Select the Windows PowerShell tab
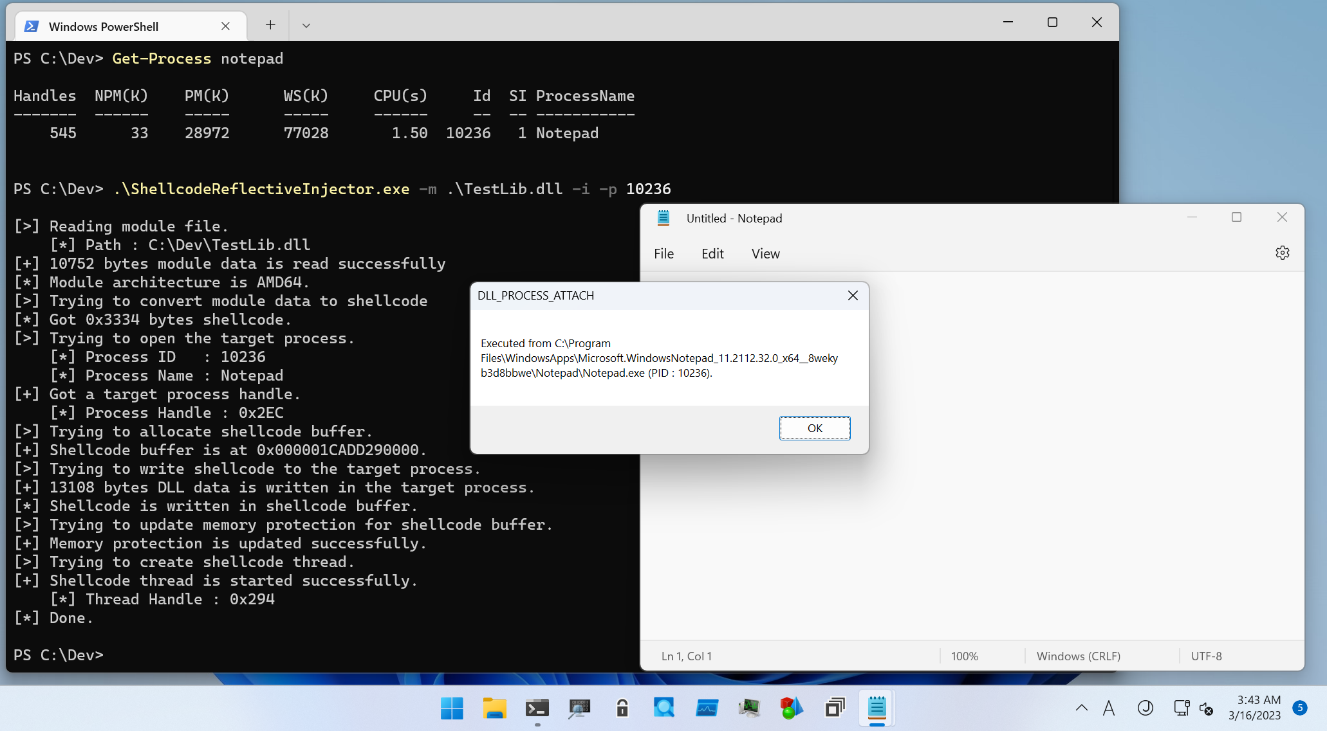The image size is (1327, 731). point(131,26)
